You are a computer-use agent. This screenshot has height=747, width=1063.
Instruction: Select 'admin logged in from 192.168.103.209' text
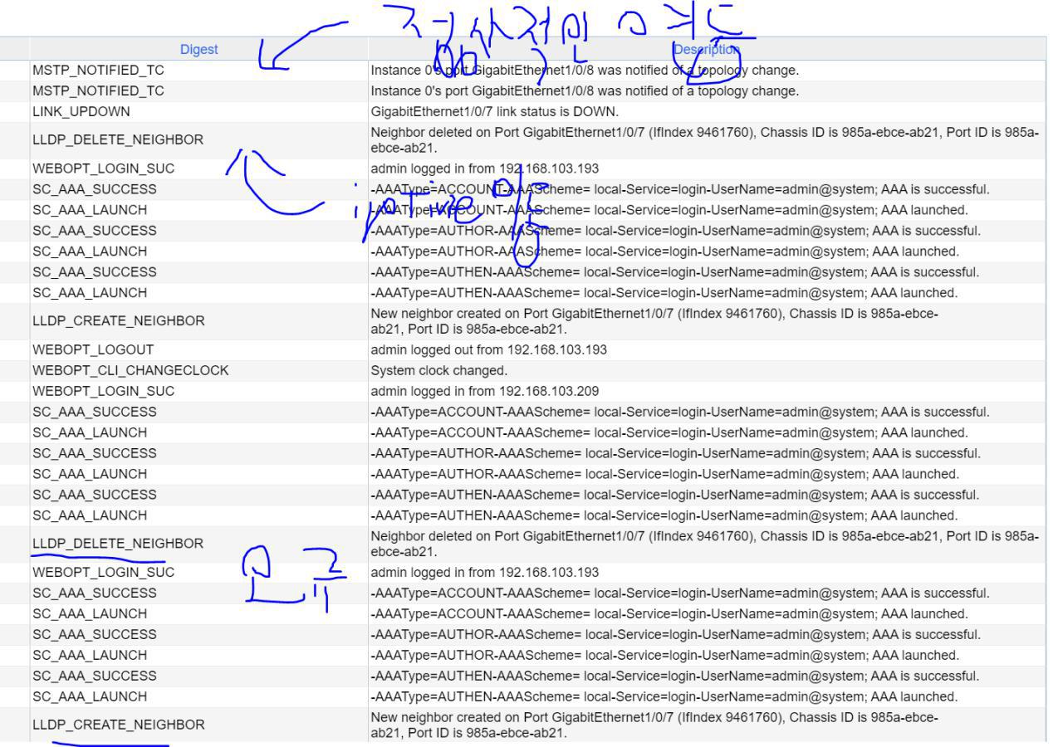pyautogui.click(x=484, y=392)
